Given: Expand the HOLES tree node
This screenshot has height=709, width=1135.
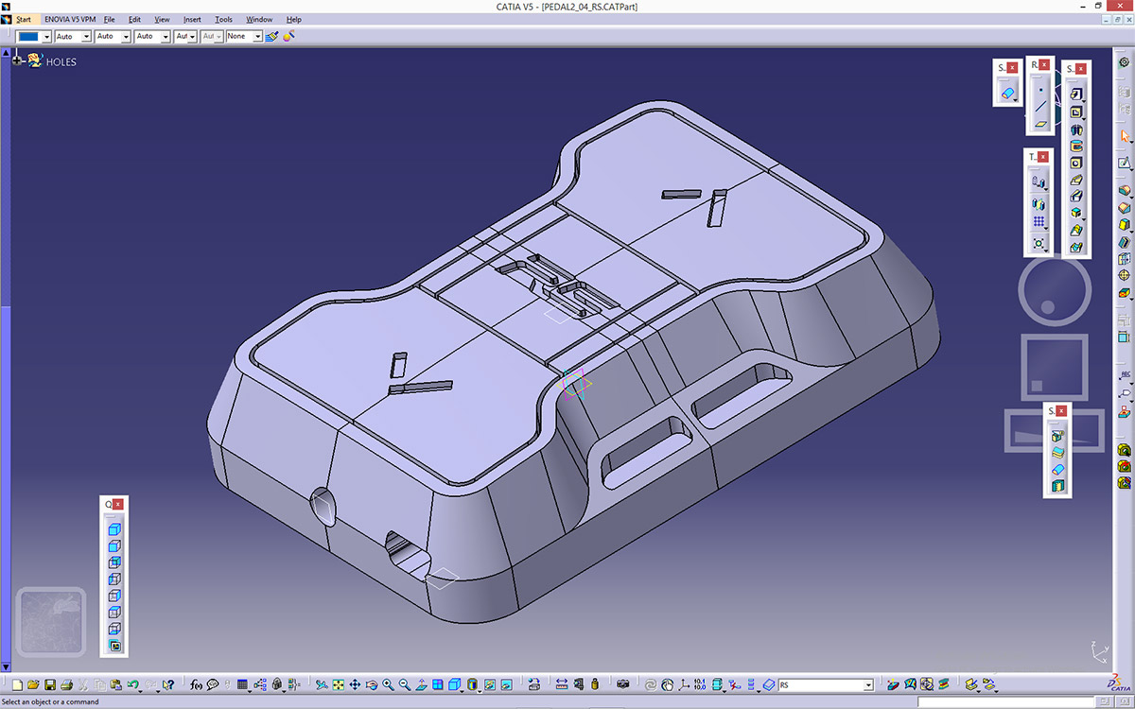Looking at the screenshot, I should pos(16,61).
